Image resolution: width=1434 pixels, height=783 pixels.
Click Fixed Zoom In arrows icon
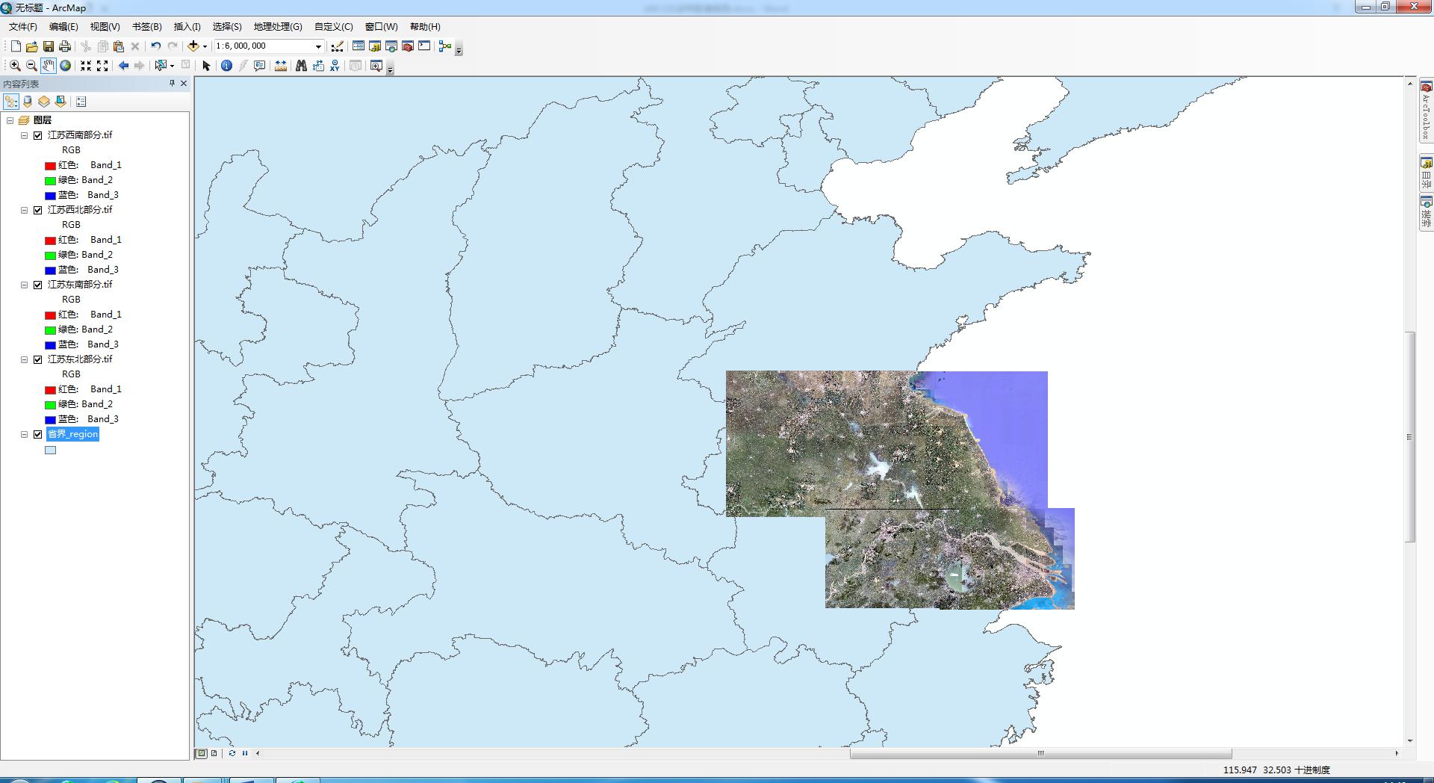coord(86,66)
